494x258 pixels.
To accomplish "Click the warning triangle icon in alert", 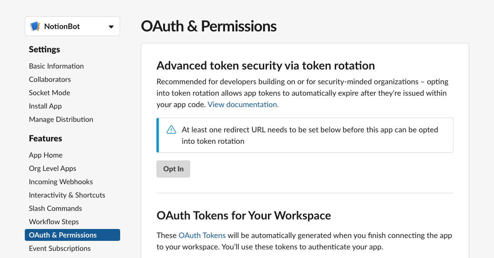I will click(171, 129).
